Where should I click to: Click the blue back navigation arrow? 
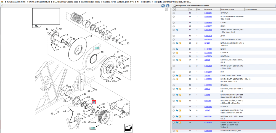click(163, 6)
